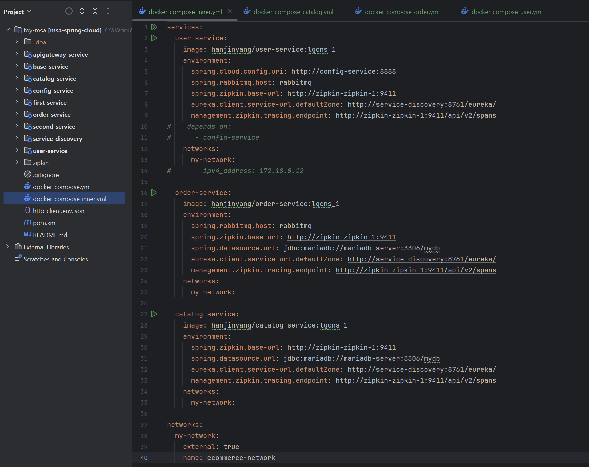The width and height of the screenshot is (589, 467).
Task: Run catalog-service from the gutter icon
Action: 154,314
